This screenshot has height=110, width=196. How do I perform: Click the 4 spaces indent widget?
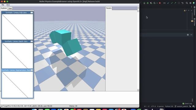pyautogui.click(x=160, y=106)
